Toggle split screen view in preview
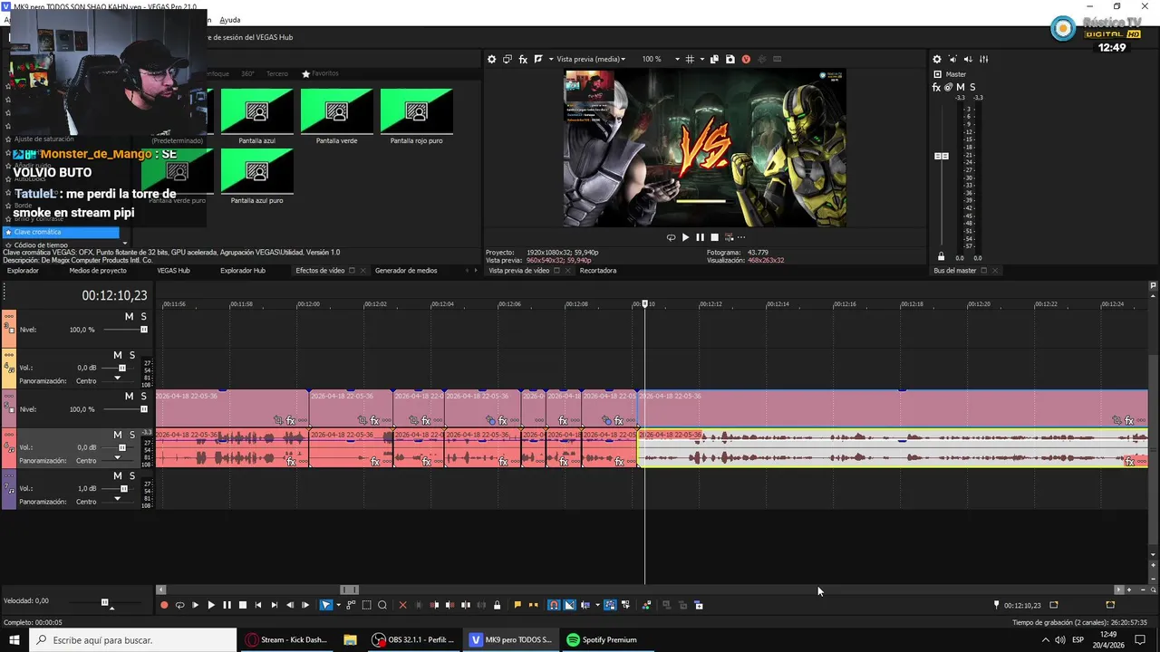 (x=537, y=59)
